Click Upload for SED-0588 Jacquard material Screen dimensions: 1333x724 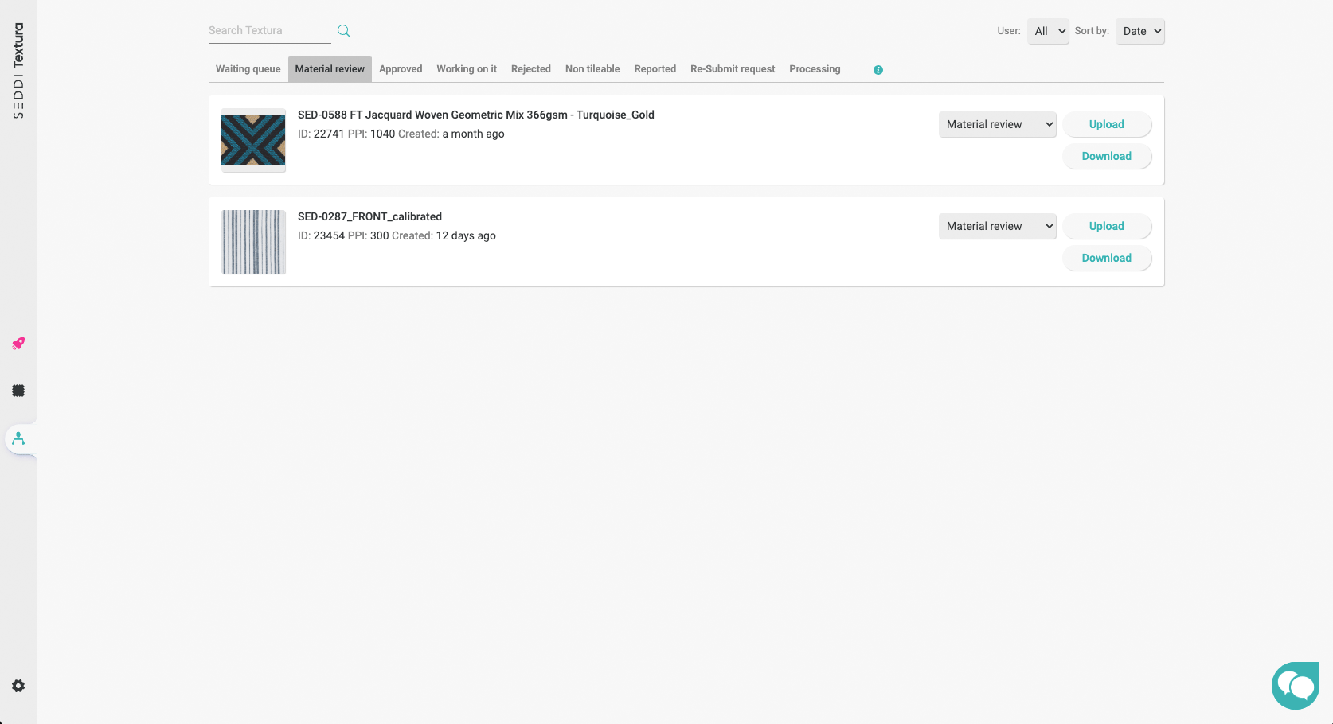(x=1106, y=124)
